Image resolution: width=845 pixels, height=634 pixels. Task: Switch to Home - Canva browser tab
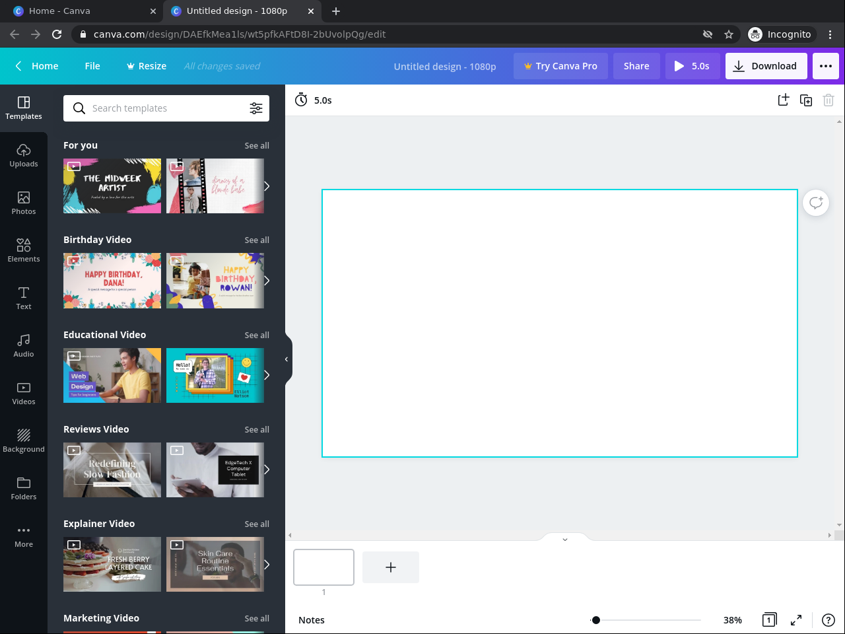coord(84,11)
